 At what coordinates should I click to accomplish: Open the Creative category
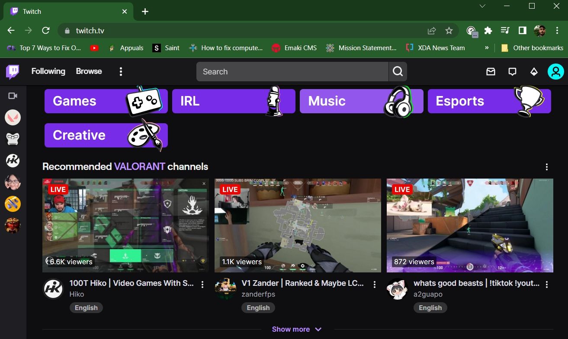(x=106, y=135)
